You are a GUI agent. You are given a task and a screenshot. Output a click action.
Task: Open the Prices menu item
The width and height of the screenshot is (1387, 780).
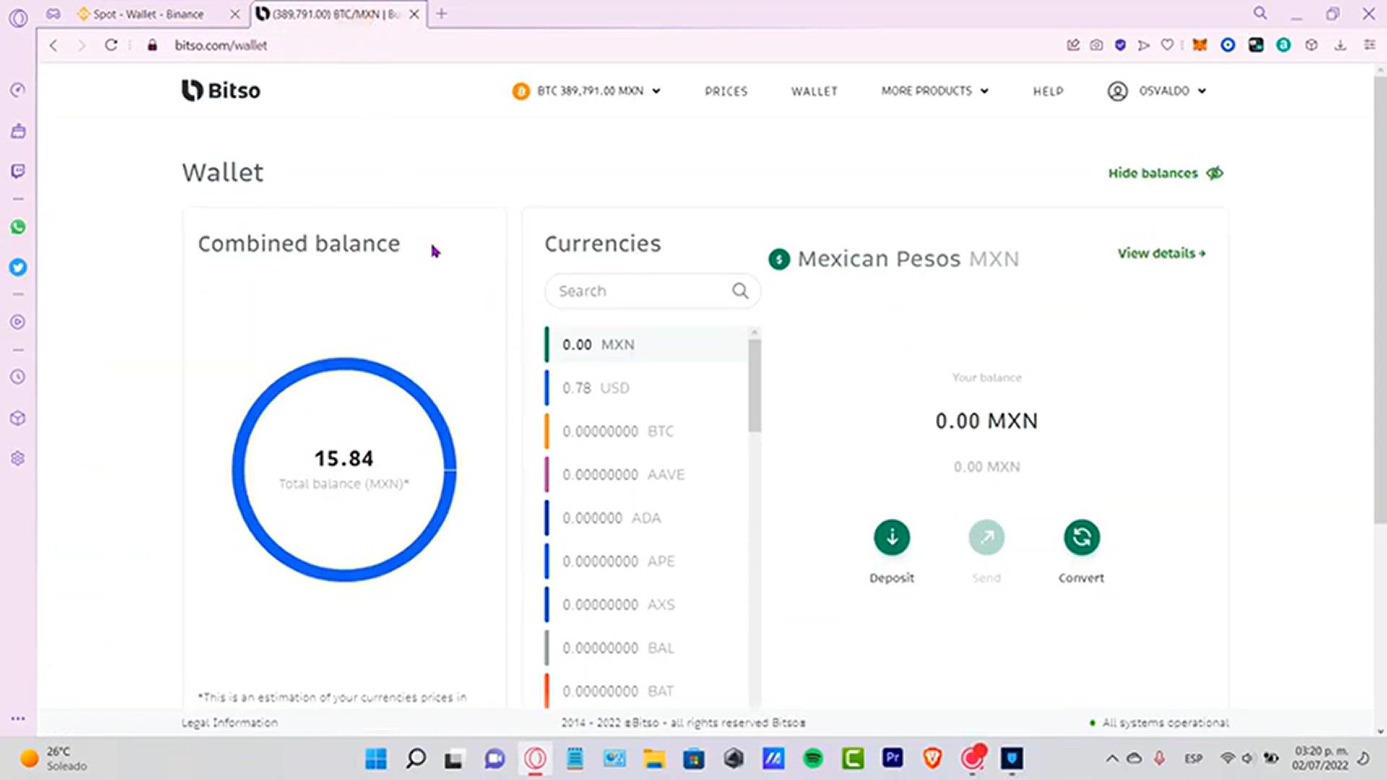(x=726, y=91)
